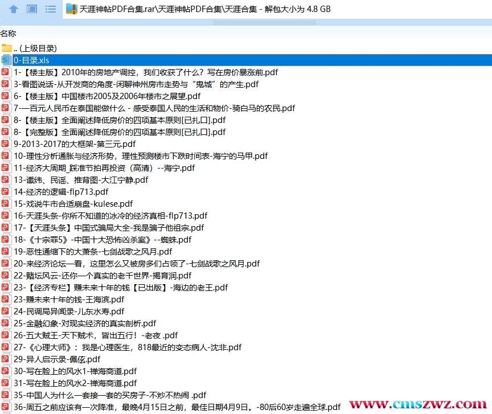Viewport: 492px width, 414px height.
Task: Click PDF icon beside 14-经济的逻辑-flp713.pdf
Action: coord(6,192)
